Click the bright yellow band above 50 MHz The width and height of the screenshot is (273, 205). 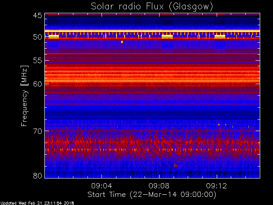coord(152,31)
